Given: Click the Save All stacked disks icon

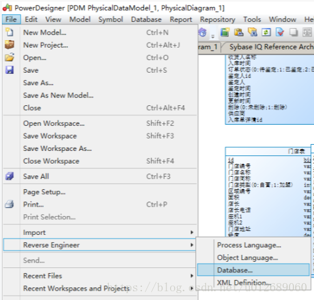Looking at the screenshot, I should coord(9,176).
